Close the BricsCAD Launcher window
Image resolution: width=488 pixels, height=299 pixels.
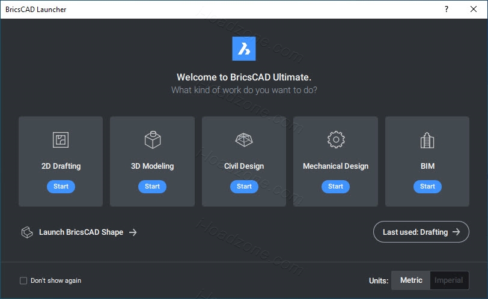point(474,9)
